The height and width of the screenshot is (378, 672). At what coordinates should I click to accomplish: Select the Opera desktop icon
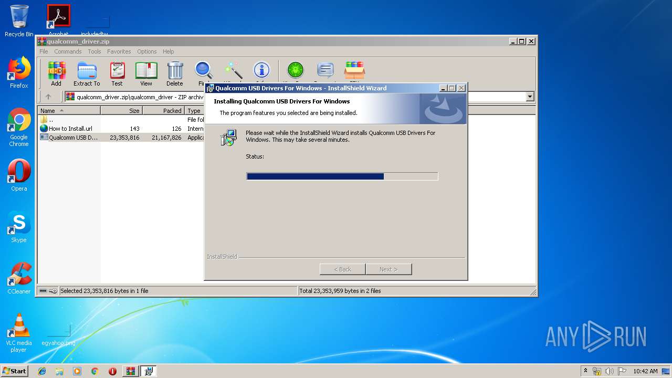tap(19, 175)
